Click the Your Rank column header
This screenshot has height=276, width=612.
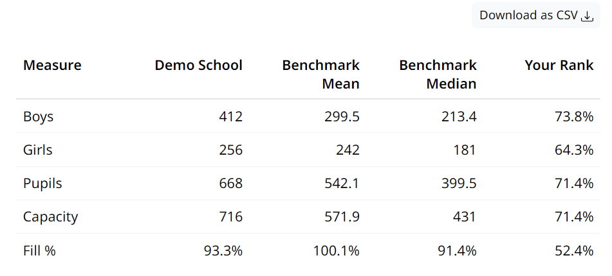[x=559, y=65]
